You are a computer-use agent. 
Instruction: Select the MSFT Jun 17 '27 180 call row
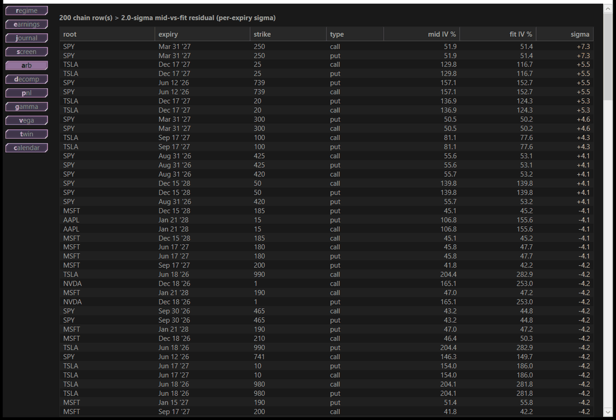tap(326, 247)
